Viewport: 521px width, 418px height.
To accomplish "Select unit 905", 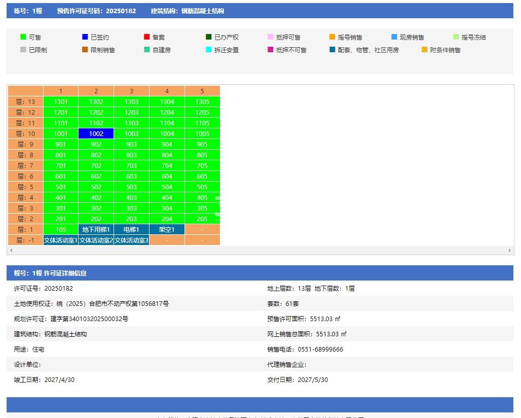I will pyautogui.click(x=202, y=144).
